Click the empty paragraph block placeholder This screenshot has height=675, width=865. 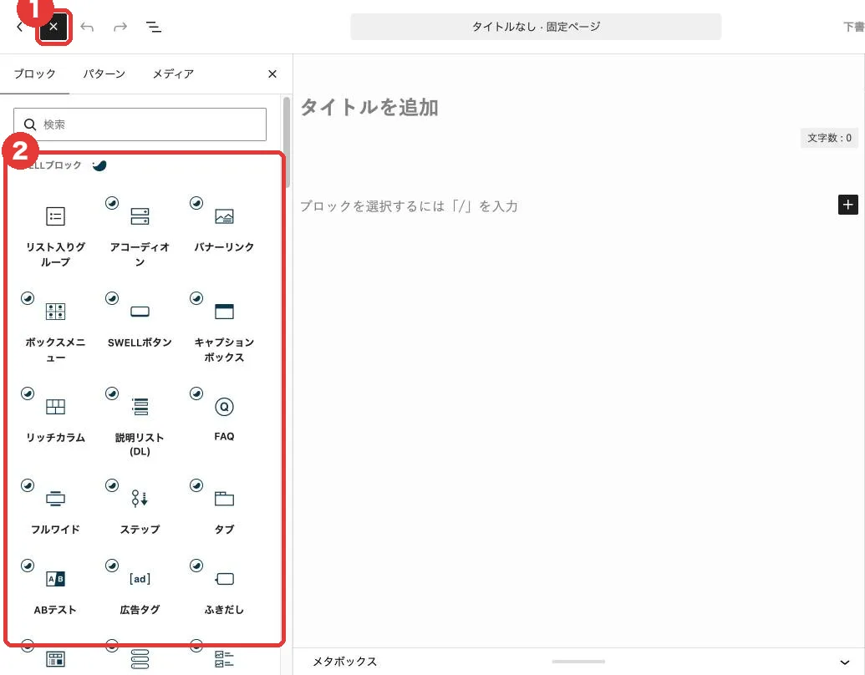click(409, 206)
